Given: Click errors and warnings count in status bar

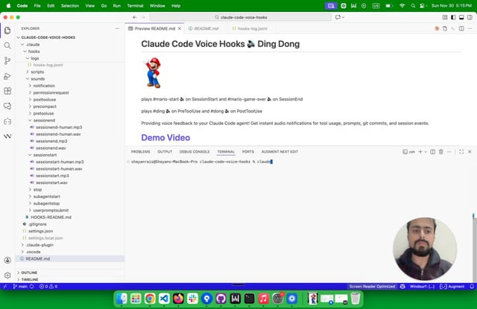Looking at the screenshot, I should coord(48,287).
